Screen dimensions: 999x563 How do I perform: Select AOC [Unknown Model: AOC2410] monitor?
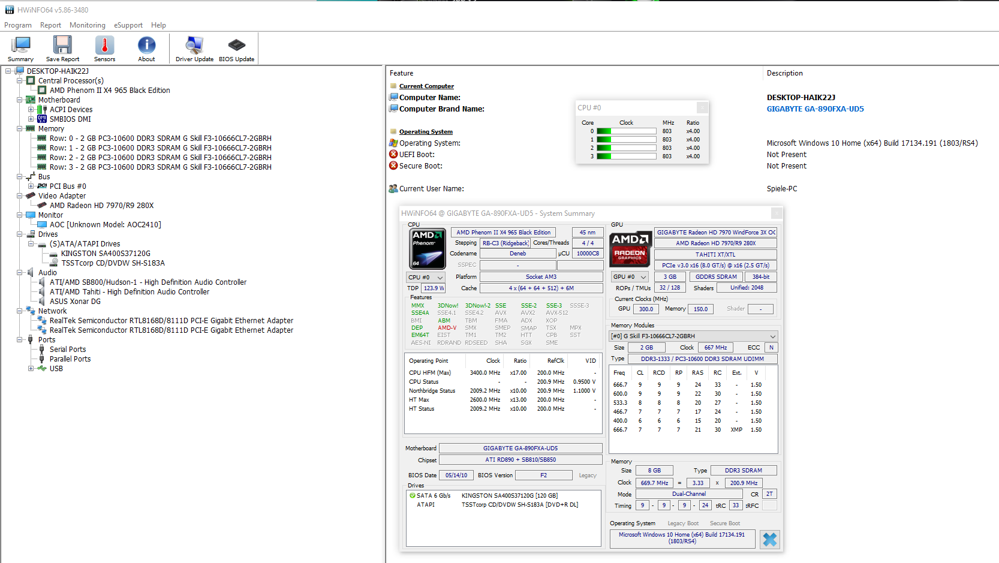(105, 225)
